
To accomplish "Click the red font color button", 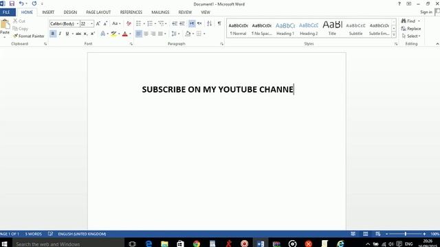I will point(125,34).
